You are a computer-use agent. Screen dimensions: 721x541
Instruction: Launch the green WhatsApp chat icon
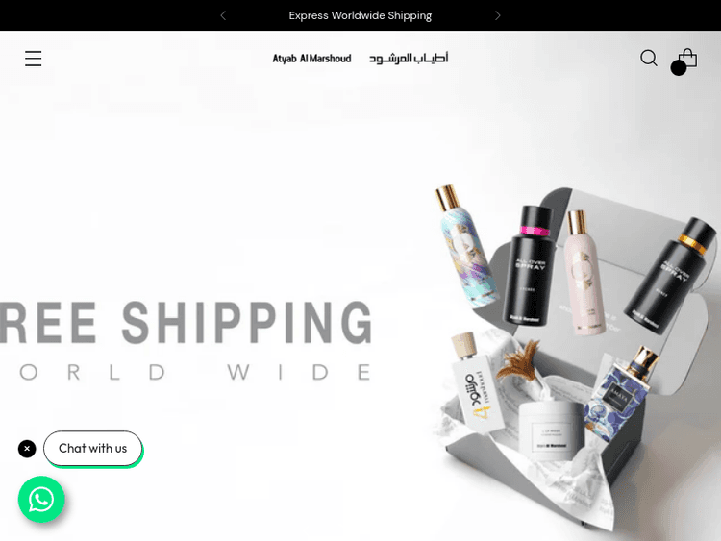pos(41,499)
